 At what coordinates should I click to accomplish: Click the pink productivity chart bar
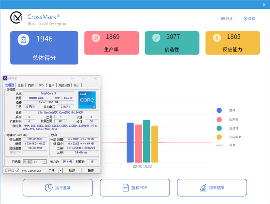click(x=138, y=143)
